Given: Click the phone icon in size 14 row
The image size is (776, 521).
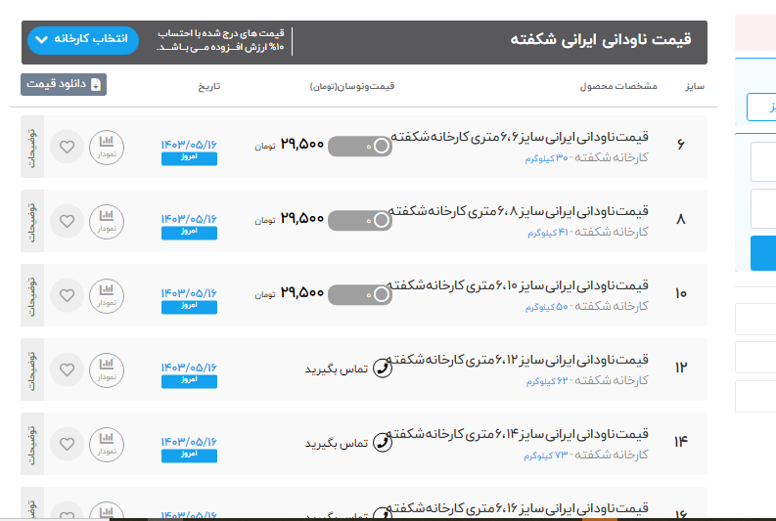Looking at the screenshot, I should point(383,444).
